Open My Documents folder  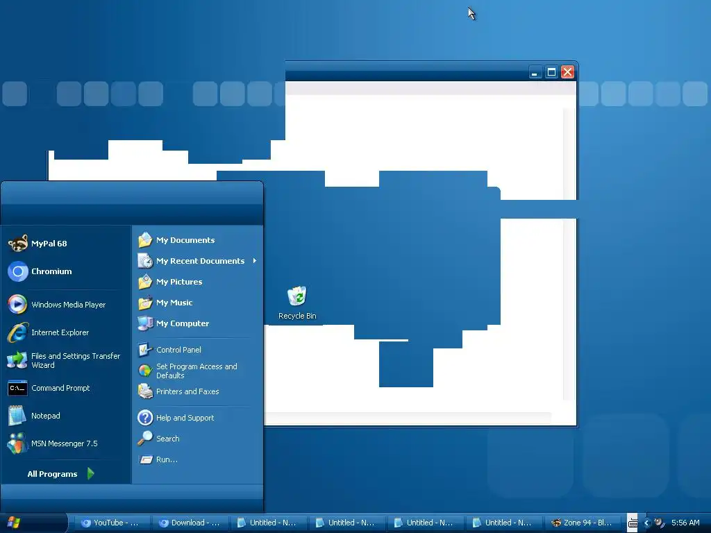click(x=197, y=239)
